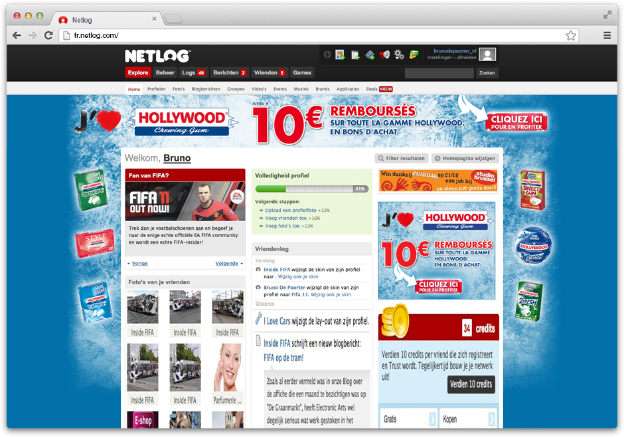Image resolution: width=624 pixels, height=437 pixels.
Task: Open the Berichten tab
Action: pos(230,73)
